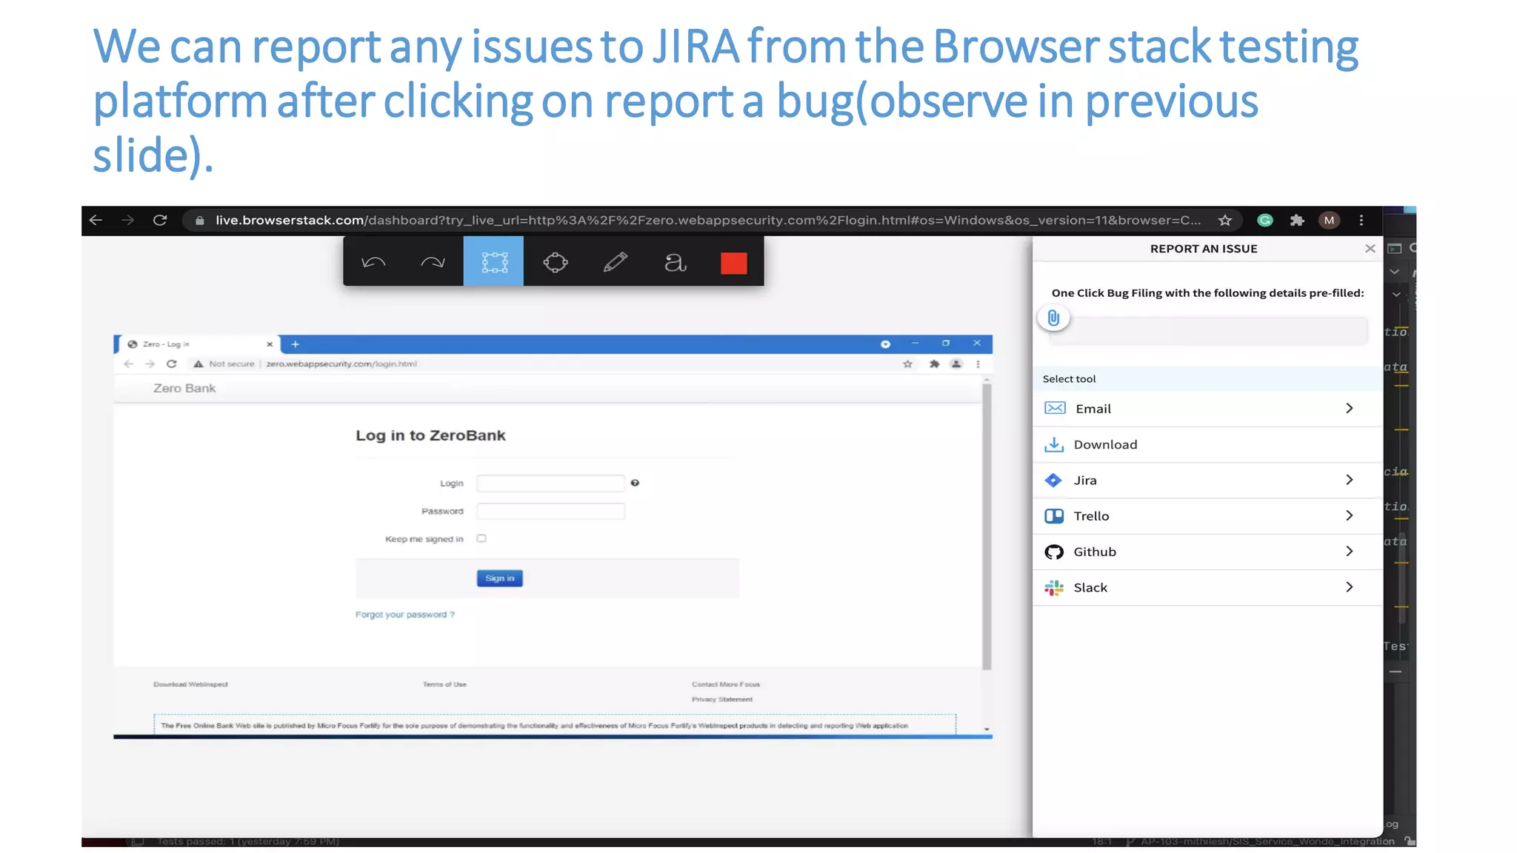Open the Chrome three-dot menu
Image resolution: width=1517 pixels, height=853 pixels.
1361,220
